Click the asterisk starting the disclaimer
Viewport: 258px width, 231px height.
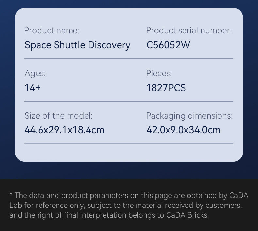point(11,195)
